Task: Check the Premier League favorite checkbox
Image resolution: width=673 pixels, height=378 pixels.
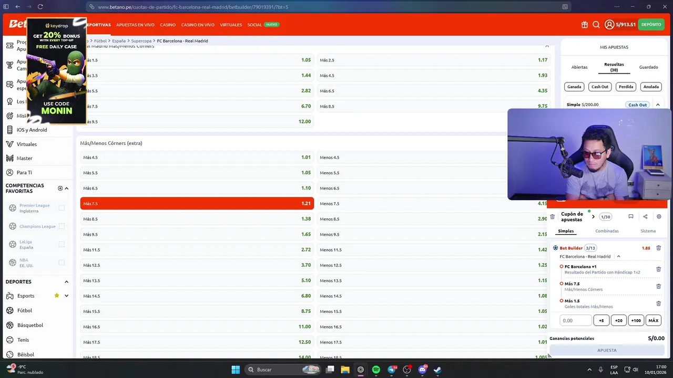Action: pyautogui.click(x=62, y=208)
